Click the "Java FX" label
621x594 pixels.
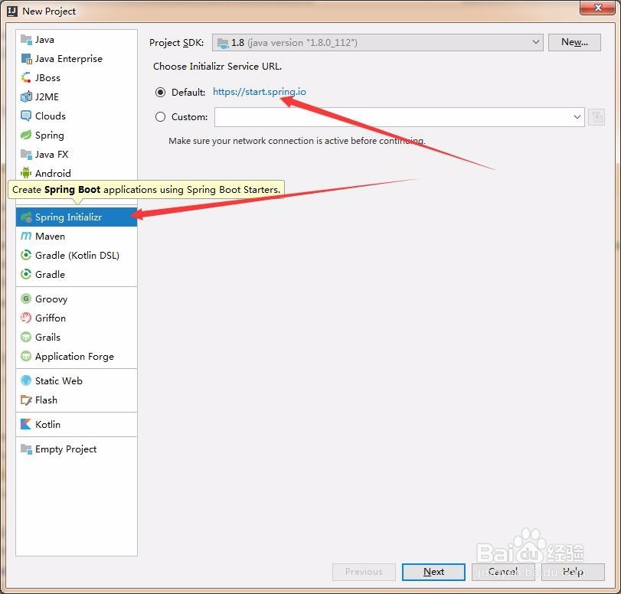pos(51,154)
